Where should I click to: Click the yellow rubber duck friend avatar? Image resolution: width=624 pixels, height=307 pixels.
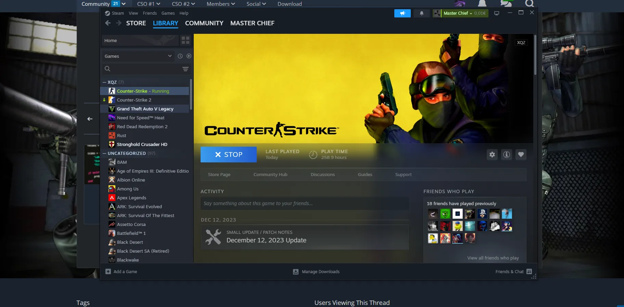(458, 226)
